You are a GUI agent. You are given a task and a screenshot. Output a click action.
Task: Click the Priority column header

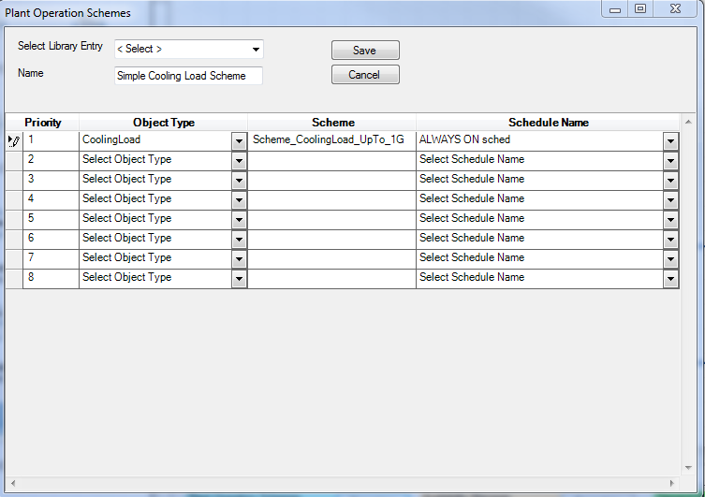pyautogui.click(x=43, y=123)
